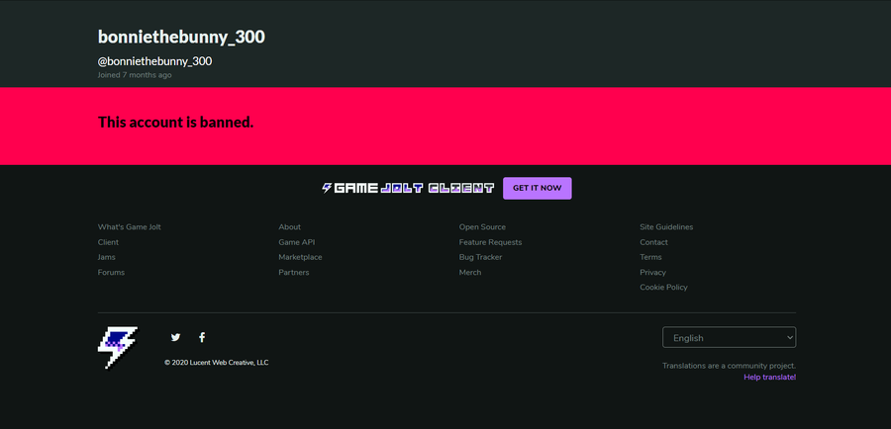Open the Terms footer link
The height and width of the screenshot is (429, 891).
pos(650,257)
